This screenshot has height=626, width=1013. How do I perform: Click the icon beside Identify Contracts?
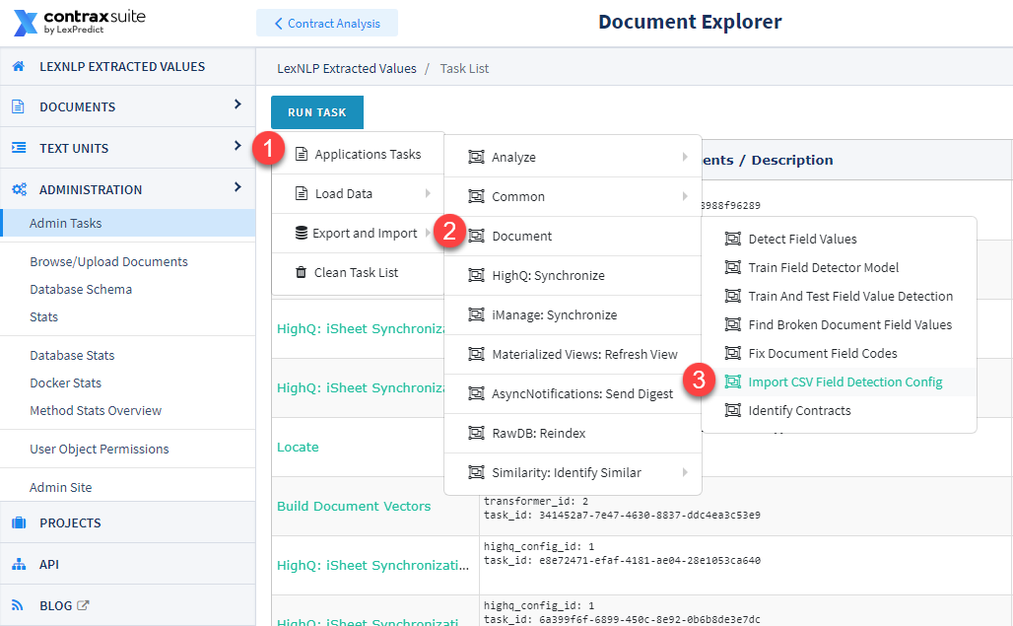click(x=732, y=410)
